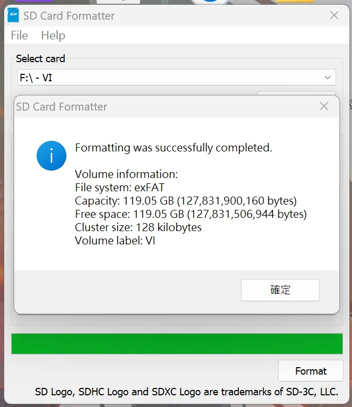Open the Help menu
The image size is (352, 407).
(x=53, y=36)
